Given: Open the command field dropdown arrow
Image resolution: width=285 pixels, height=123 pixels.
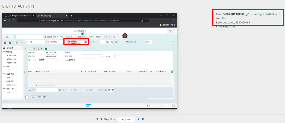Looking at the screenshot, I should (x=41, y=37).
